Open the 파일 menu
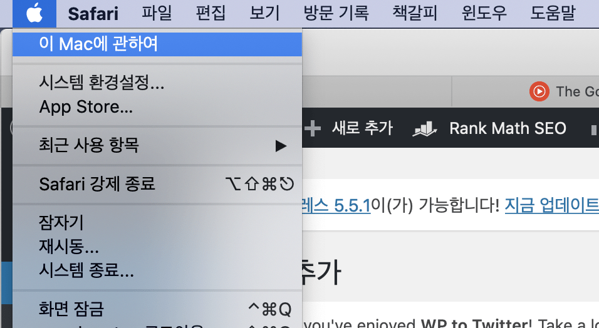The height and width of the screenshot is (328, 599). [x=157, y=13]
